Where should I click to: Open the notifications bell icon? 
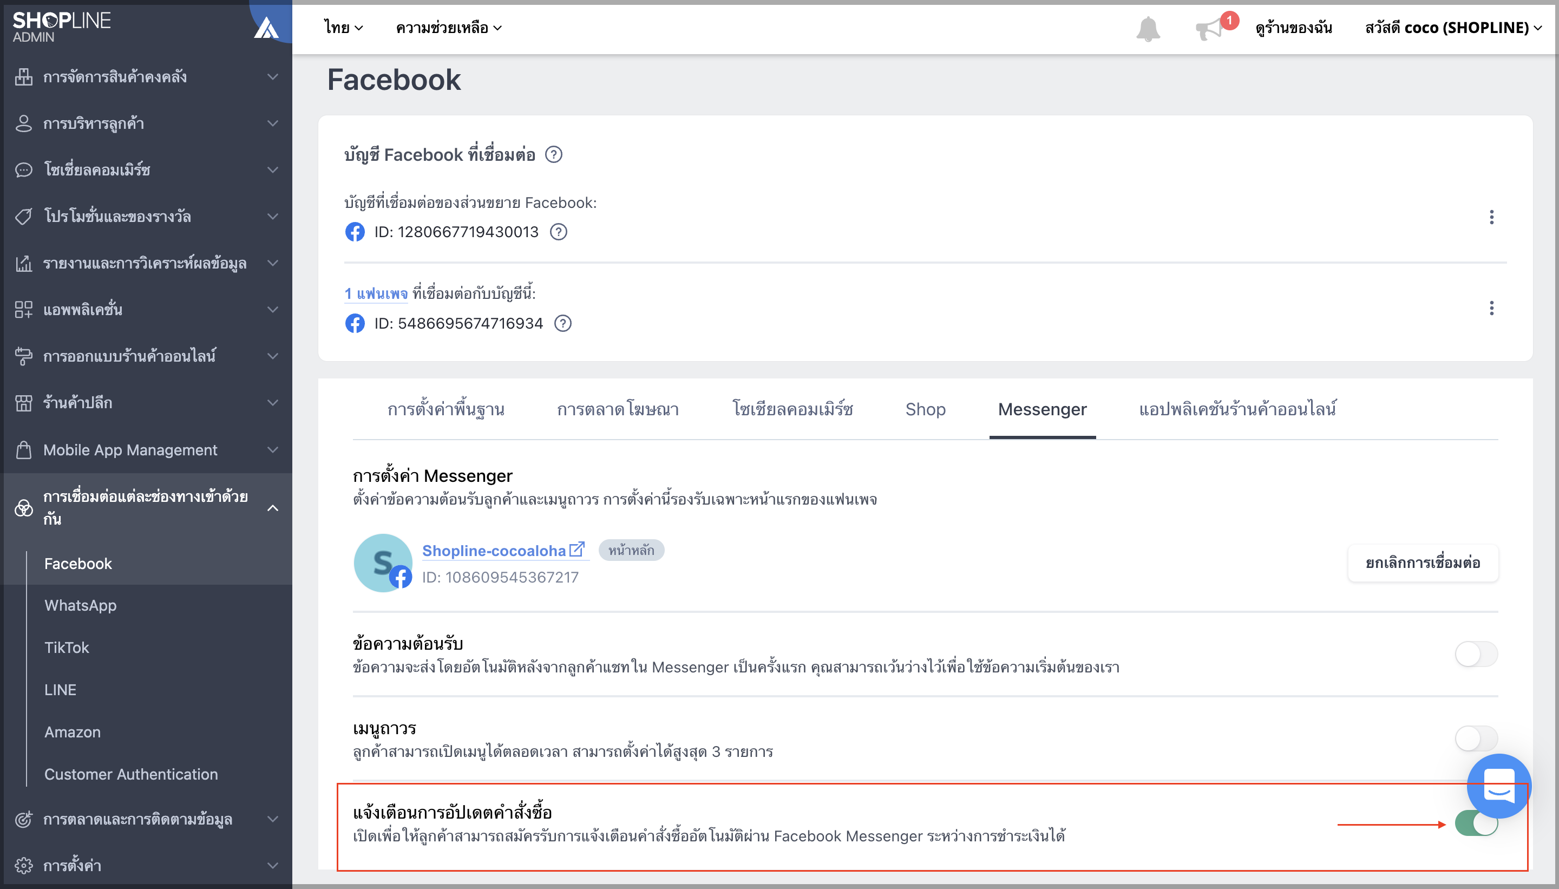[x=1148, y=29]
